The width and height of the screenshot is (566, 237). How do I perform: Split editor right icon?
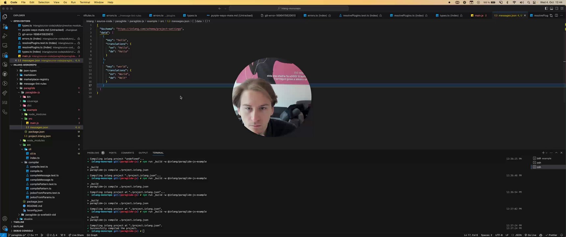556,15
